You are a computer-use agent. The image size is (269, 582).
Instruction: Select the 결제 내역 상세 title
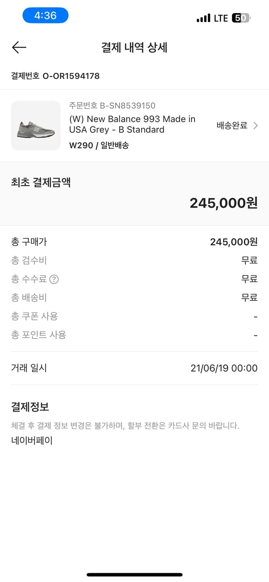click(x=134, y=47)
